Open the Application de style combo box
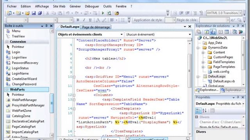250x140 pixels. pyautogui.click(x=170, y=20)
